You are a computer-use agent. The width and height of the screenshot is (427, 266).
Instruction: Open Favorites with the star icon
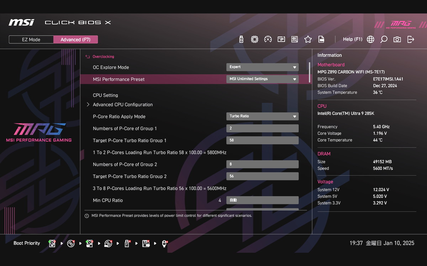[x=308, y=39]
